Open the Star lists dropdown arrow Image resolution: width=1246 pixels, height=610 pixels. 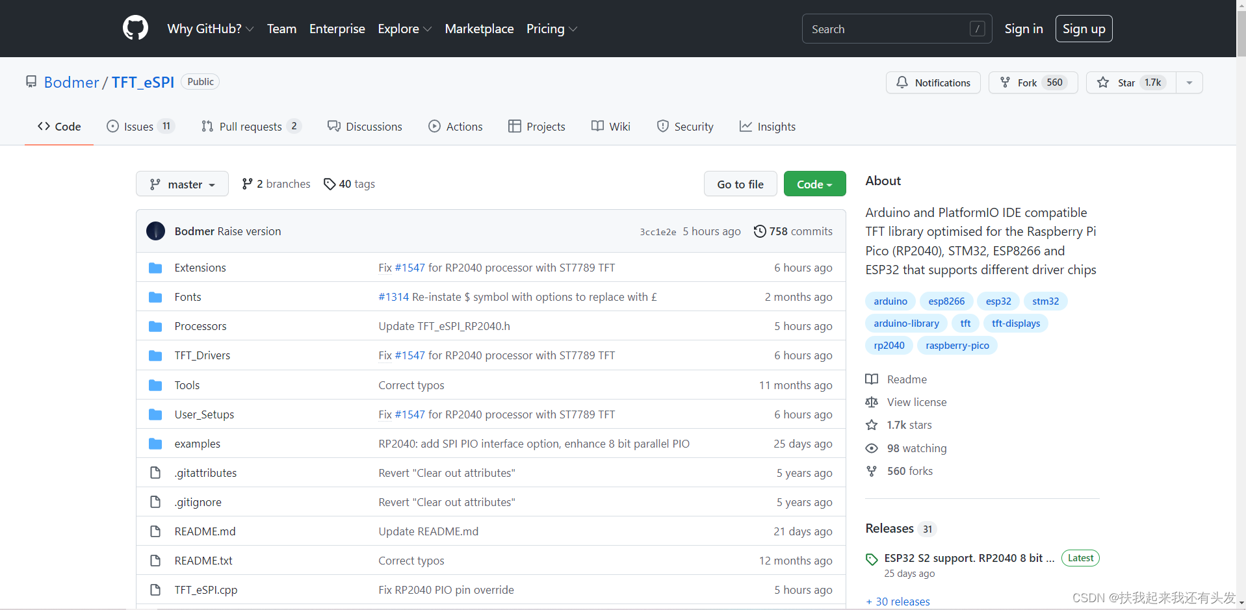pos(1189,83)
